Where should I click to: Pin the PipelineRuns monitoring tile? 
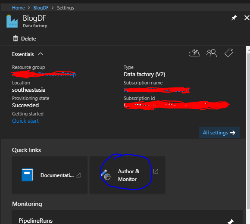point(231,221)
